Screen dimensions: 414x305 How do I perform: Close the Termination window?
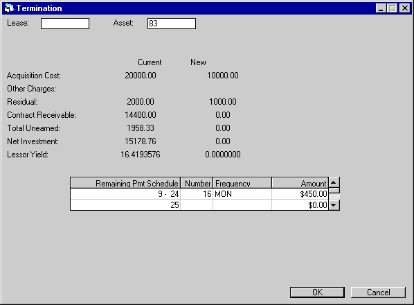tap(405, 8)
